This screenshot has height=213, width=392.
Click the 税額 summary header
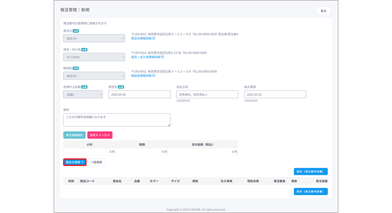click(x=142, y=144)
